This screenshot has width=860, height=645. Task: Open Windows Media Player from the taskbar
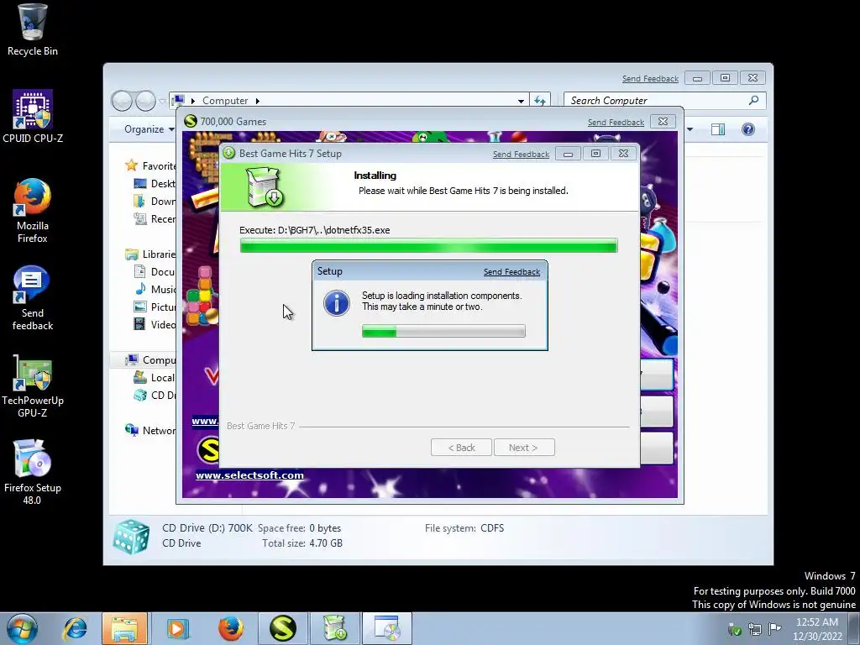point(176,628)
